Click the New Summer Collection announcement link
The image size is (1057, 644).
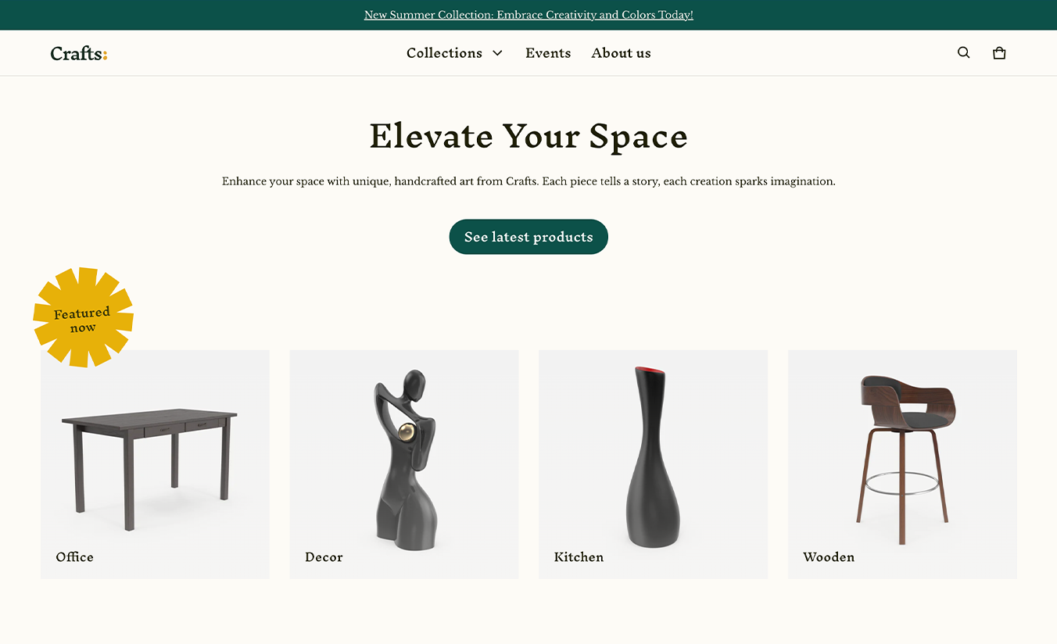pos(528,15)
